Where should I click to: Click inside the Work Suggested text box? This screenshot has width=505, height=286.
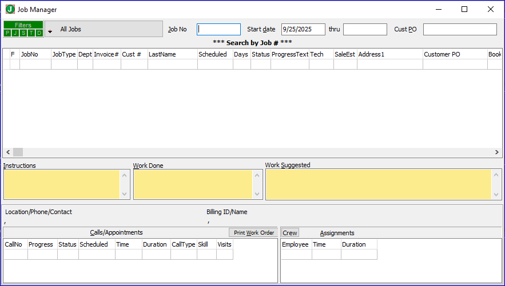[x=379, y=184]
